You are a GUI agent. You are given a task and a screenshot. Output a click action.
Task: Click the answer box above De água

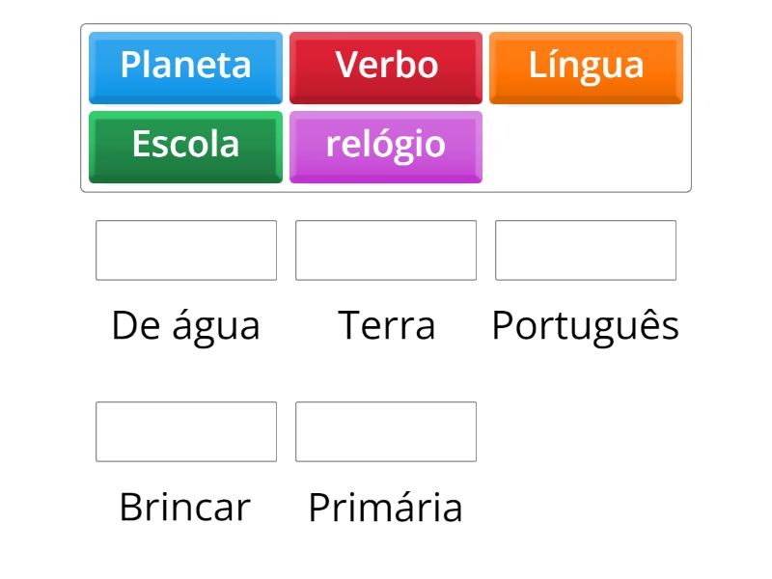(x=186, y=250)
